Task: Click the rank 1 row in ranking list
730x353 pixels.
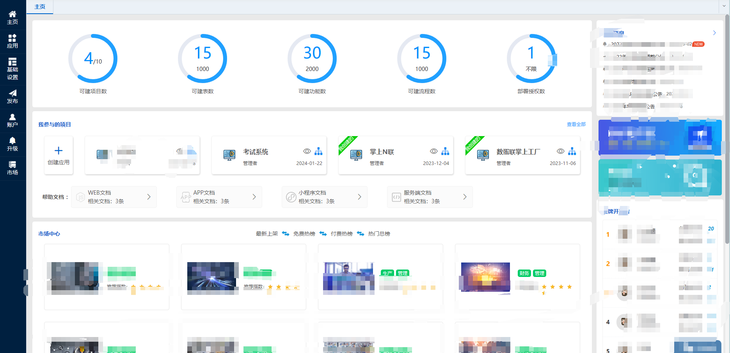Action: [660, 234]
